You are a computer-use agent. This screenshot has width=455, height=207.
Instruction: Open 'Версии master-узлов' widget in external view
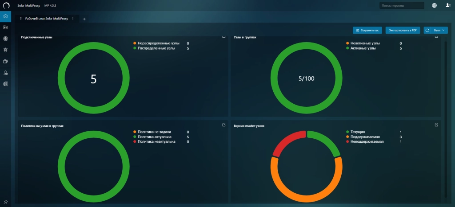click(x=436, y=125)
